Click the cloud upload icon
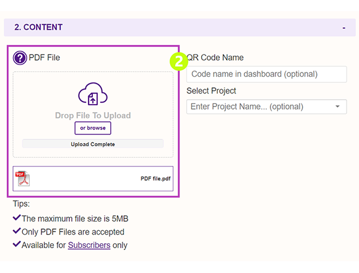The image size is (359, 273). pyautogui.click(x=93, y=93)
